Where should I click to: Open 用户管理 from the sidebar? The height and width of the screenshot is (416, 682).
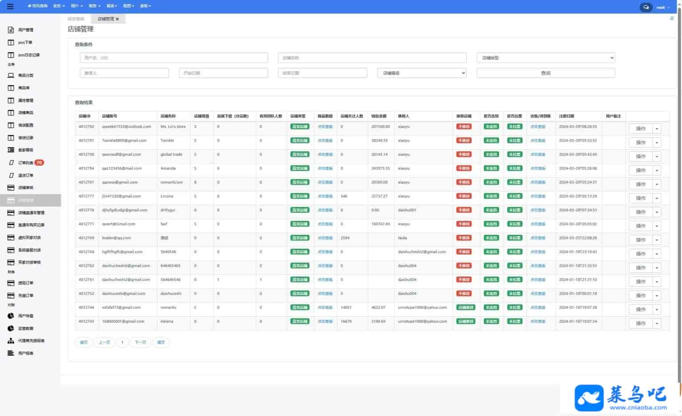[25, 30]
